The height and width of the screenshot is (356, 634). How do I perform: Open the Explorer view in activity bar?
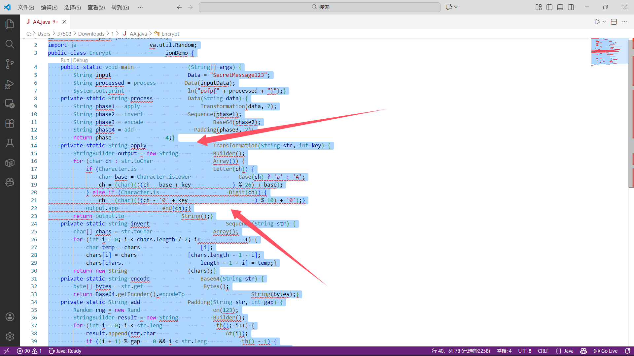pos(10,24)
